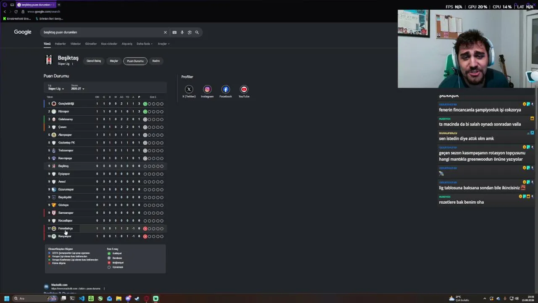Image resolution: width=538 pixels, height=303 pixels.
Task: Switch to the Alışveriş search tab
Action: [127, 44]
